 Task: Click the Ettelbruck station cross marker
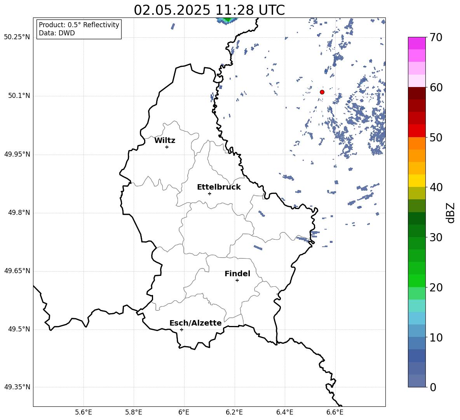click(x=209, y=193)
